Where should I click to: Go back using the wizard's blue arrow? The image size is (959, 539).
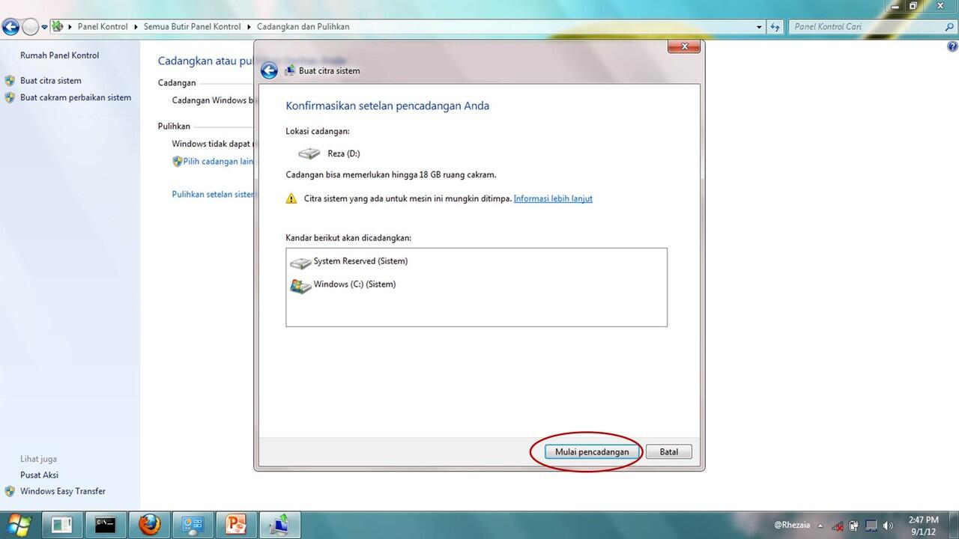point(268,71)
